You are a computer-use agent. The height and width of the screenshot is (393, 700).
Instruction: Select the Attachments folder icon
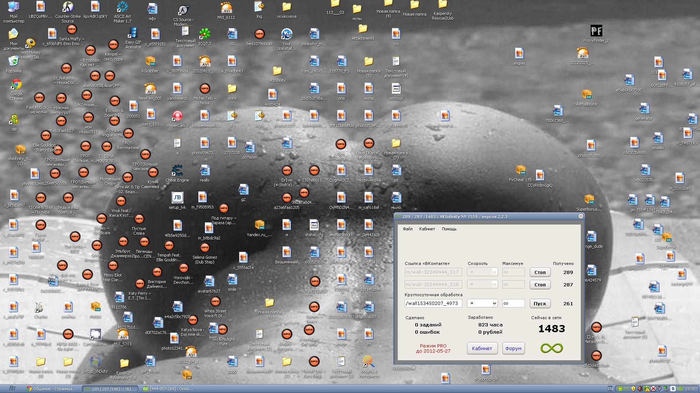(363, 32)
